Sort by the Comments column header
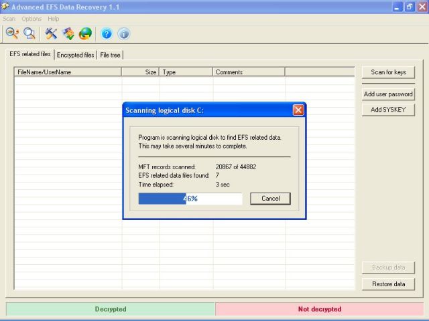The height and width of the screenshot is (321, 429). pos(249,72)
